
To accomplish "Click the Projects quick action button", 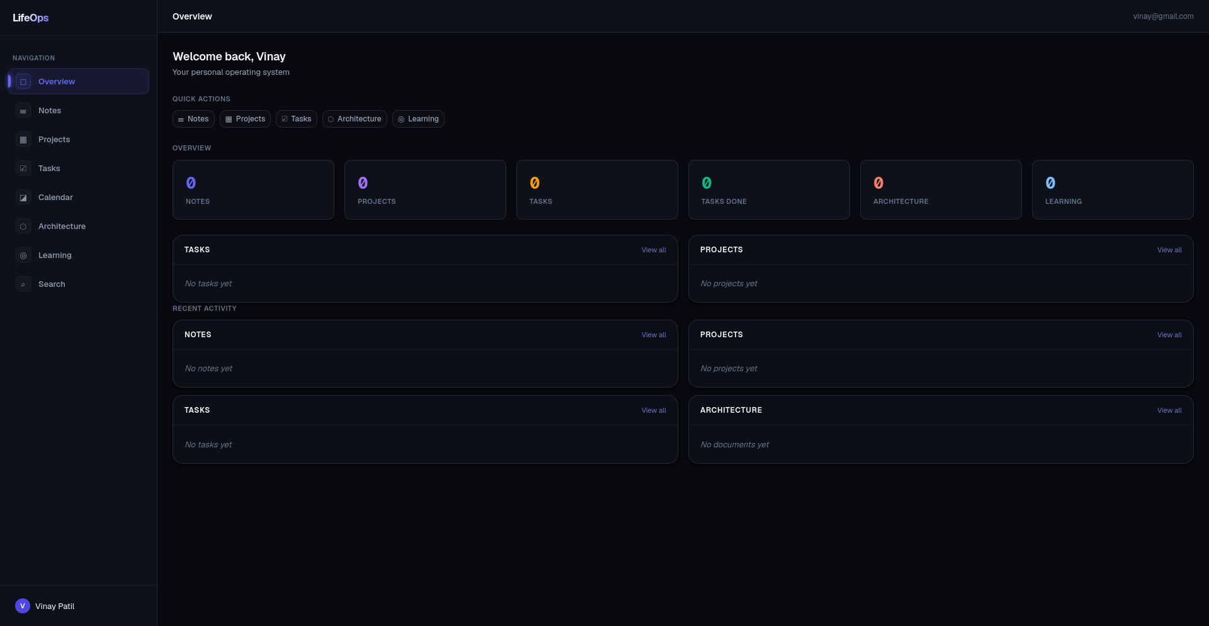I will click(x=245, y=119).
